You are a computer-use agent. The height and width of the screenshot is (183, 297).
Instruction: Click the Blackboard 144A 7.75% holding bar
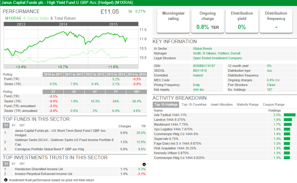coord(288,124)
